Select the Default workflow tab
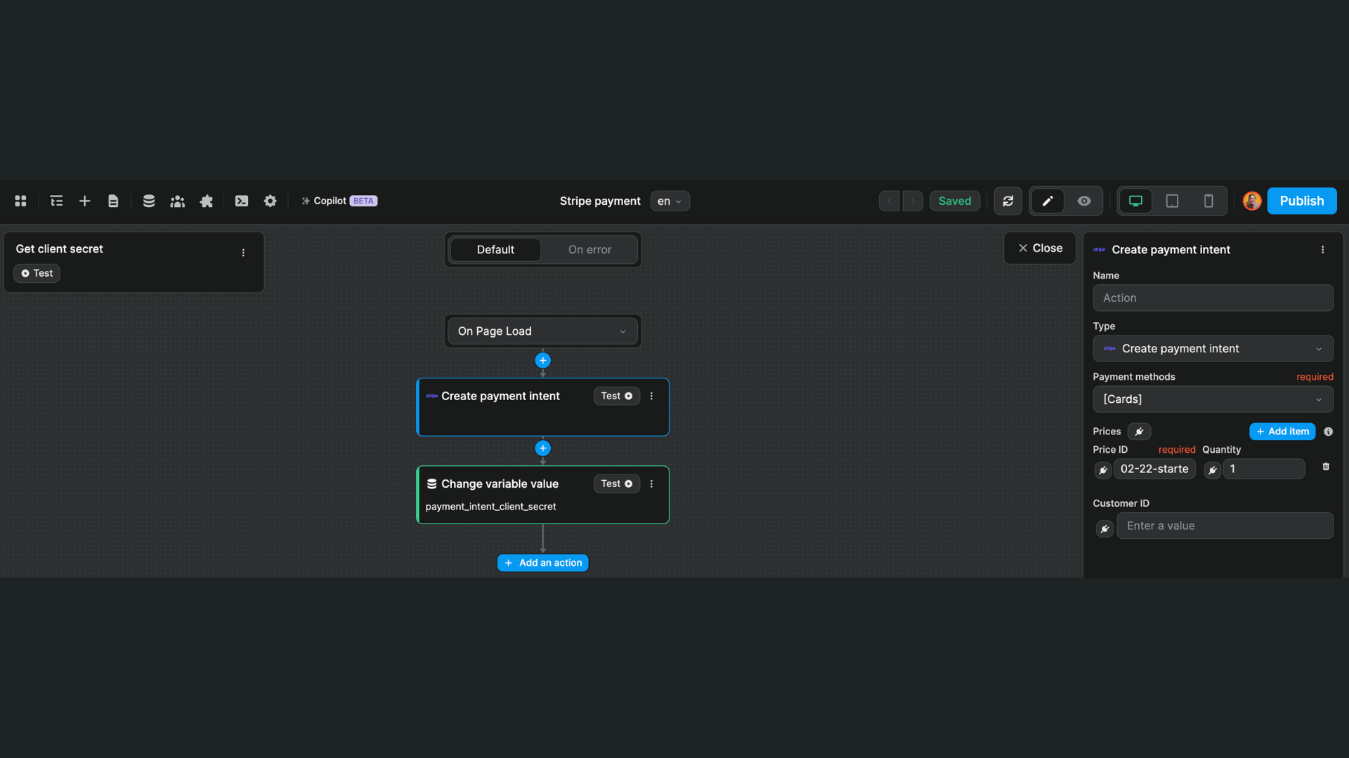Screen dimensions: 1349x758 point(495,250)
